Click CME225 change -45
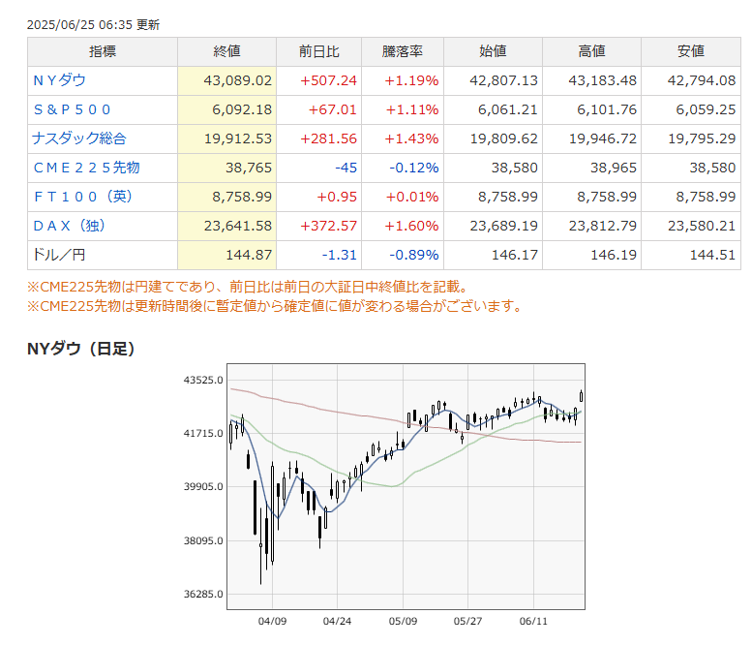The image size is (752, 645). (346, 168)
